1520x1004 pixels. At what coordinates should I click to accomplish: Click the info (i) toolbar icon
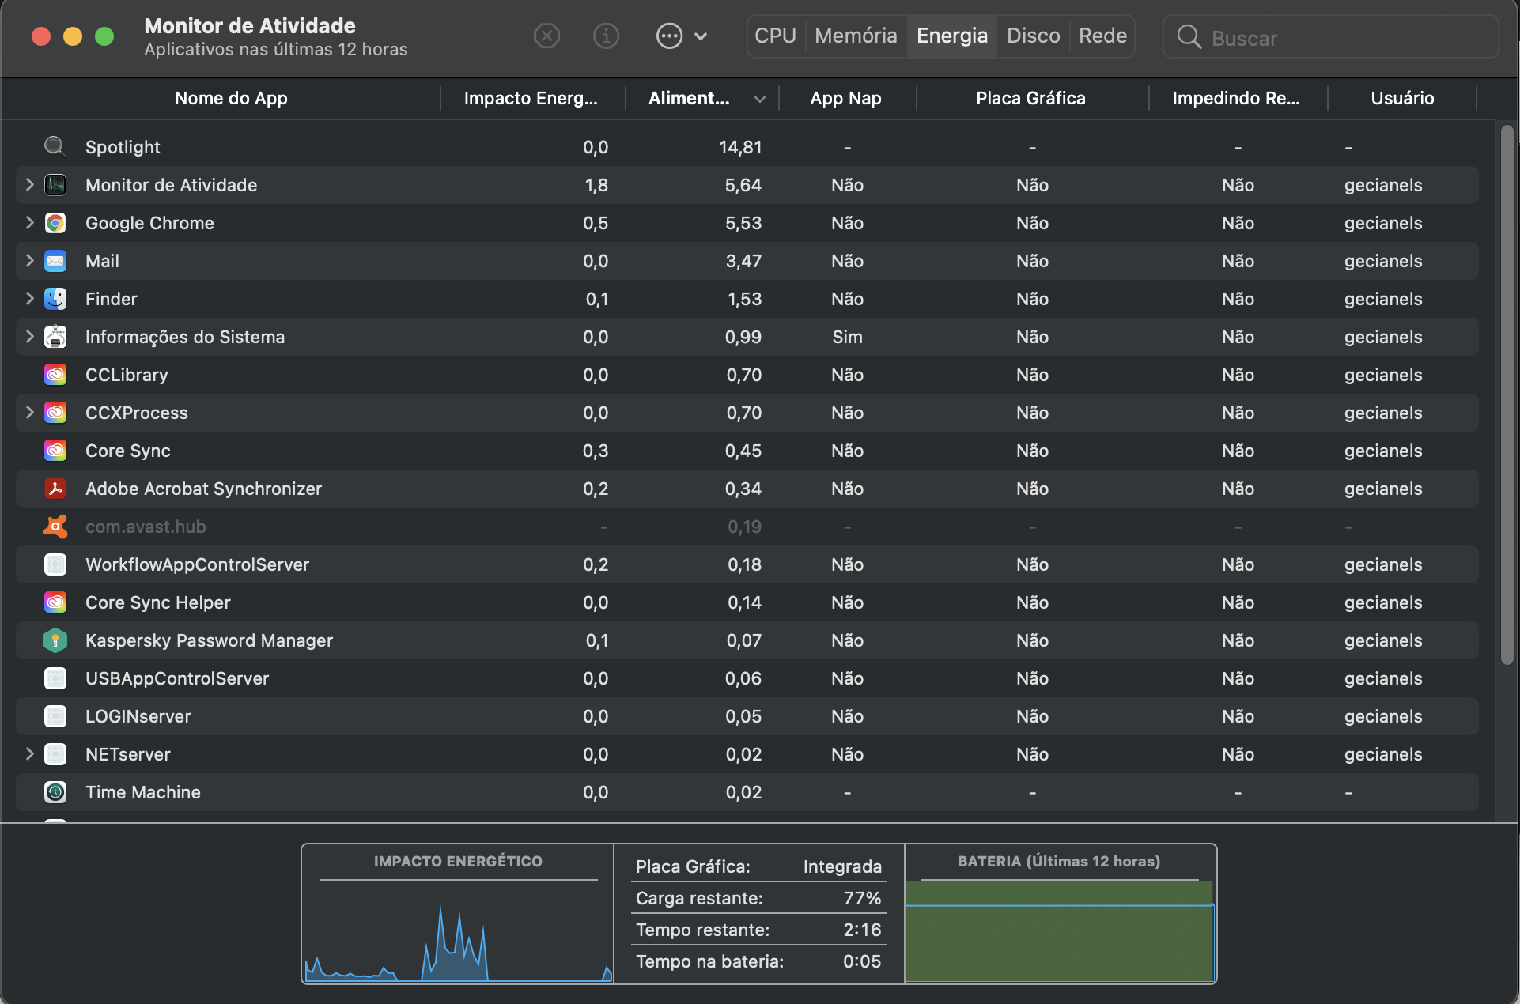[606, 36]
